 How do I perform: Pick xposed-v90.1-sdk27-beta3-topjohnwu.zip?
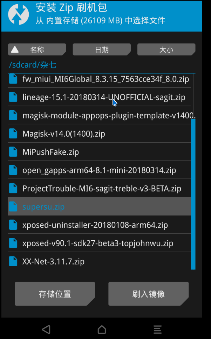(x=100, y=243)
